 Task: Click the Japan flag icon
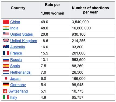pos(6,79)
